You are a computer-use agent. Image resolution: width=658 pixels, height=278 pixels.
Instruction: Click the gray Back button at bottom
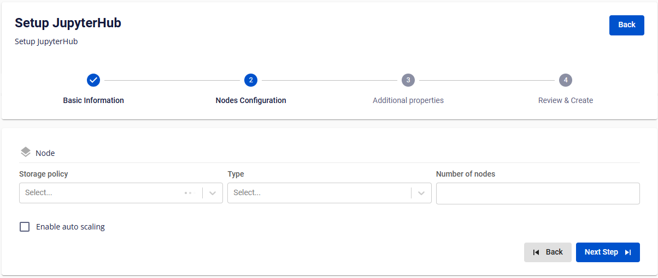(x=548, y=252)
